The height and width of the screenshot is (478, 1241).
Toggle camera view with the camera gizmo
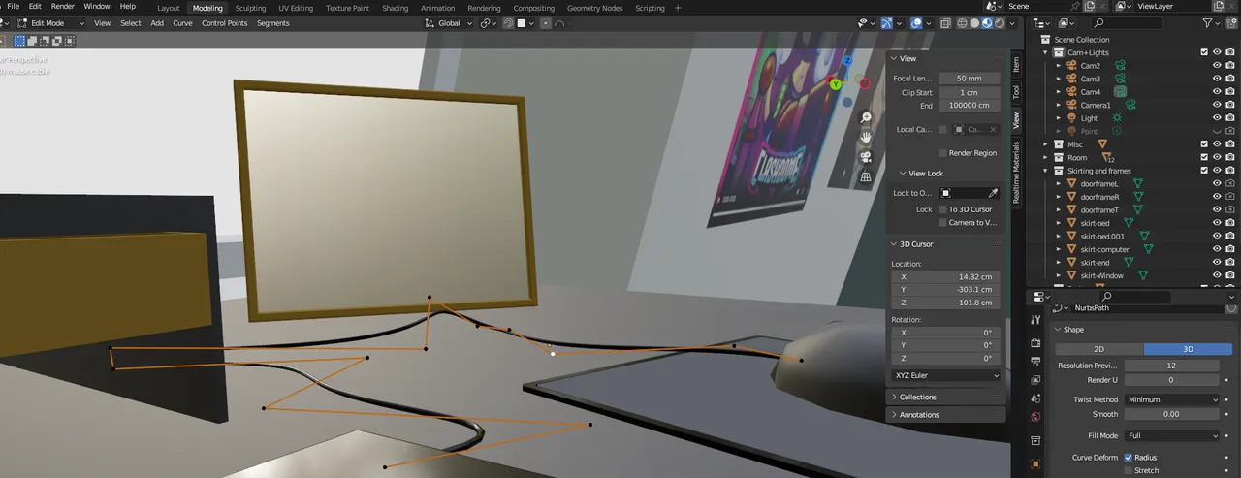click(x=866, y=157)
